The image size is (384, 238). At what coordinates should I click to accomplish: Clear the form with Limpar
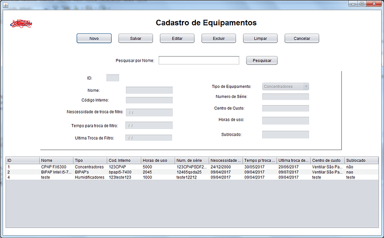[x=260, y=38]
